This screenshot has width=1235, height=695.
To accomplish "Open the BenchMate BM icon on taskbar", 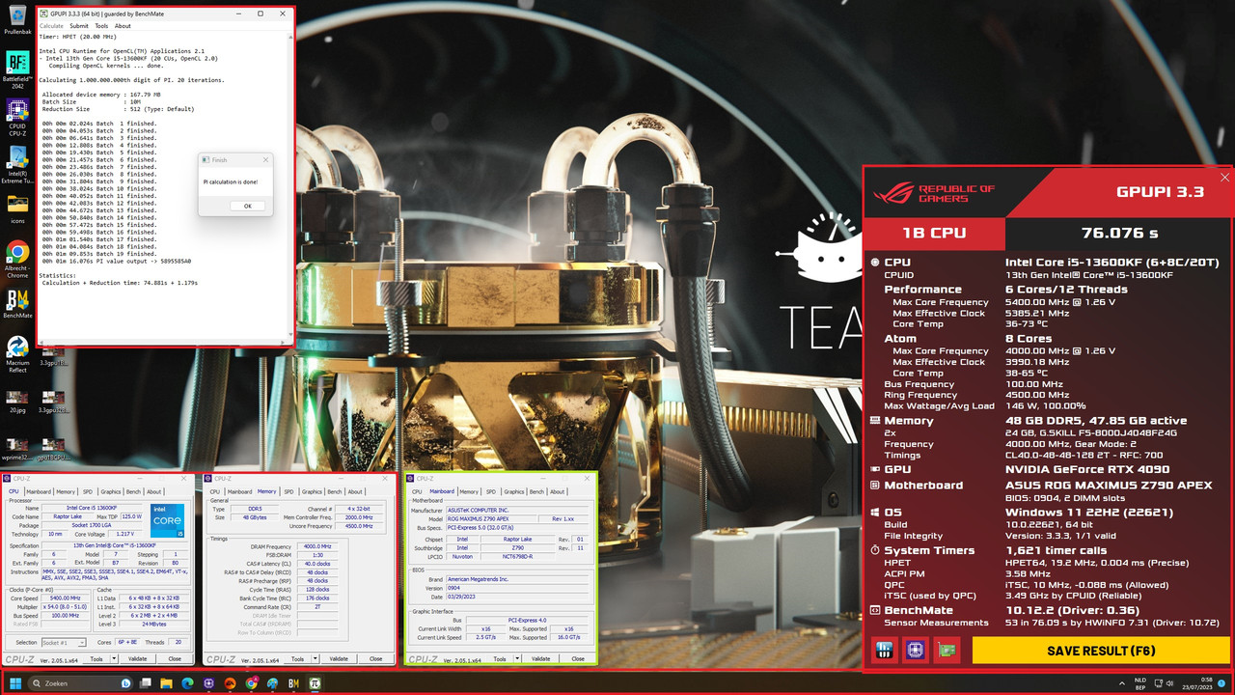I will pos(293,683).
